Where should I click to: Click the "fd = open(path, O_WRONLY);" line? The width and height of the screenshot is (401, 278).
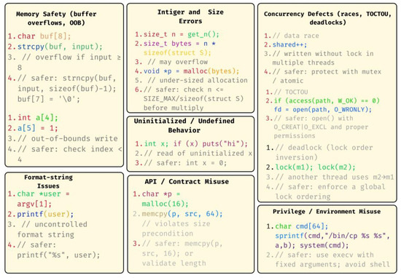coord(323,109)
